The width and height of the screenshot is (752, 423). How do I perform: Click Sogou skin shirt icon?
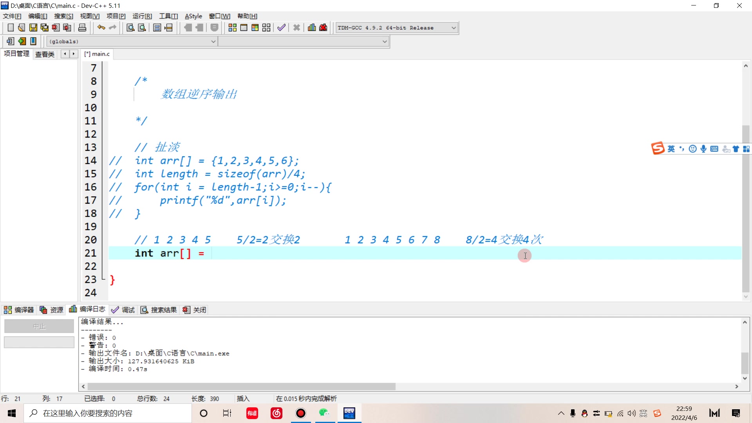[736, 149]
